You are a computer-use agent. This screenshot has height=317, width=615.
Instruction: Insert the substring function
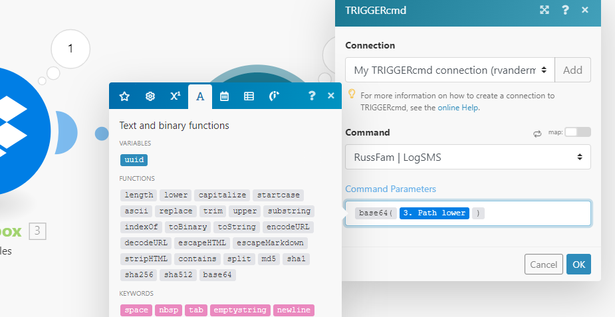coord(289,211)
